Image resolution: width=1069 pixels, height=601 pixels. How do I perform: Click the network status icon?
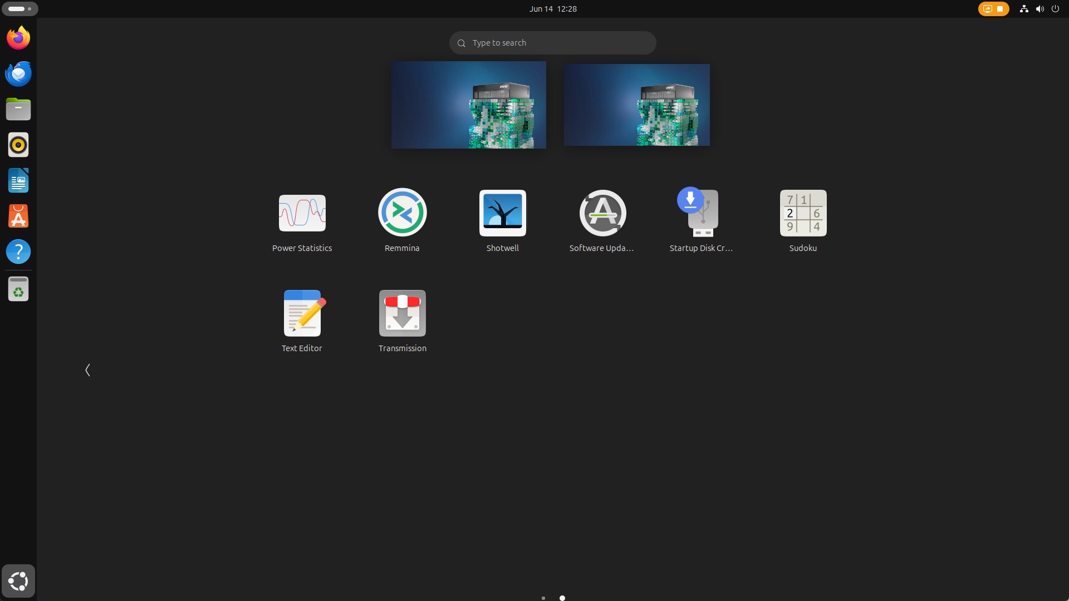click(x=1023, y=9)
